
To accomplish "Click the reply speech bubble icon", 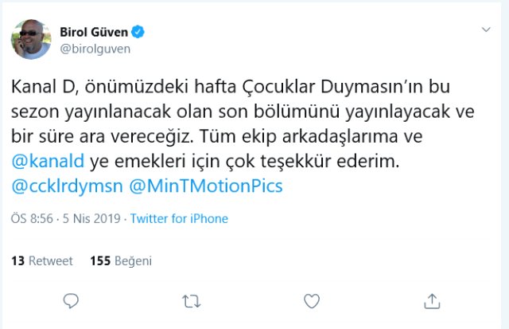I will 71,300.
